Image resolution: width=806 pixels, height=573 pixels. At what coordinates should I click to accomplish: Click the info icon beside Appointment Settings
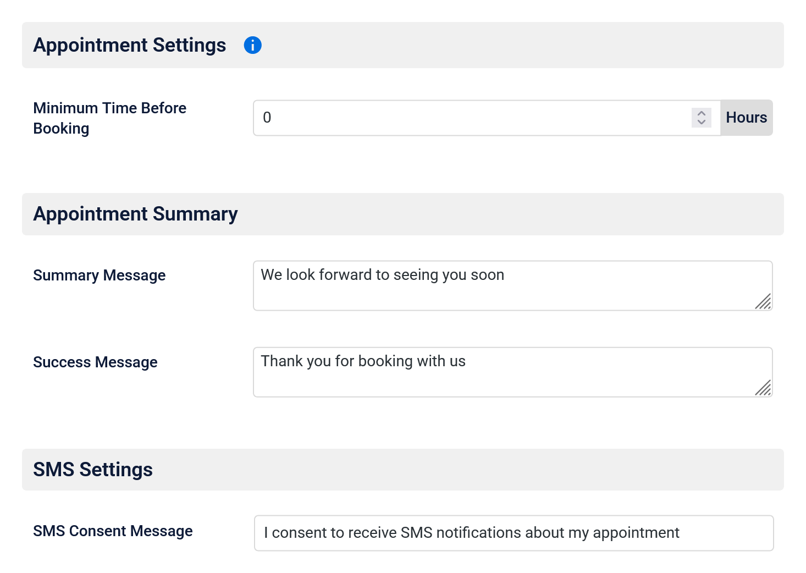[253, 45]
